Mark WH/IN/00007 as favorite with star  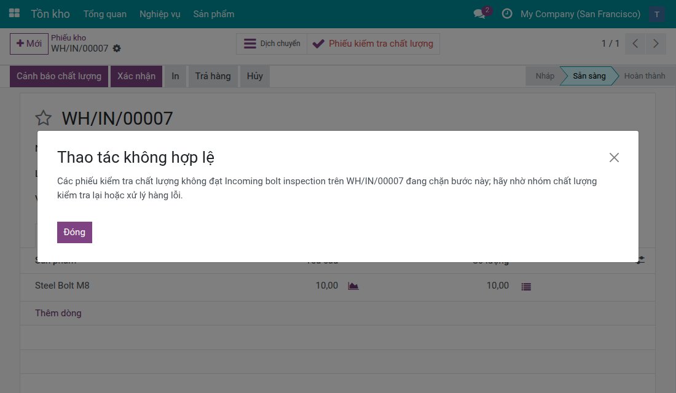point(43,118)
